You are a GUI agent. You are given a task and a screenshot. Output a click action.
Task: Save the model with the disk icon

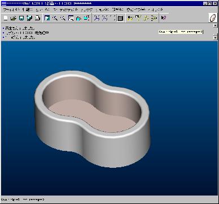point(21,18)
